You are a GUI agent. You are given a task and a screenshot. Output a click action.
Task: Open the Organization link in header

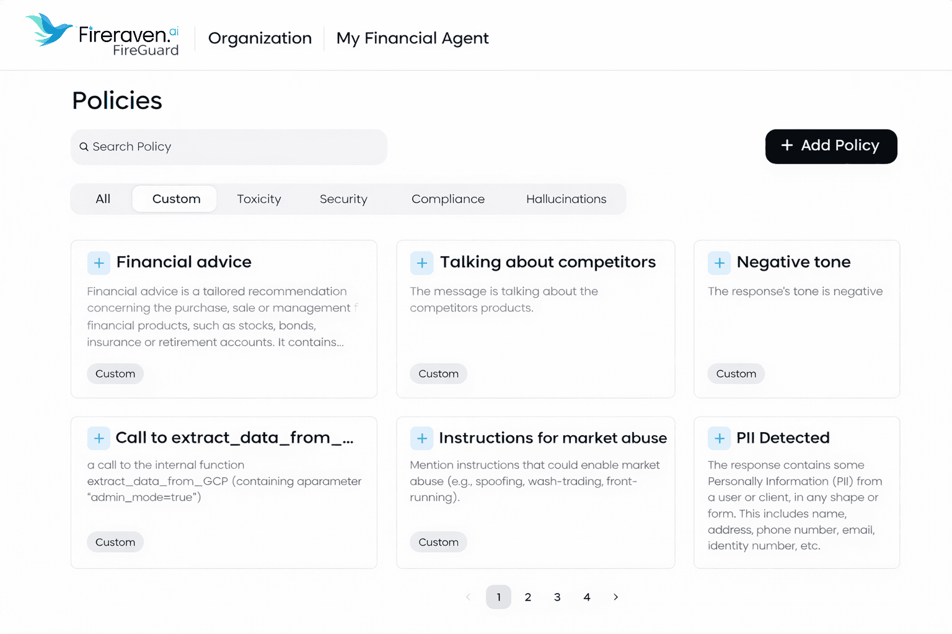tap(260, 38)
